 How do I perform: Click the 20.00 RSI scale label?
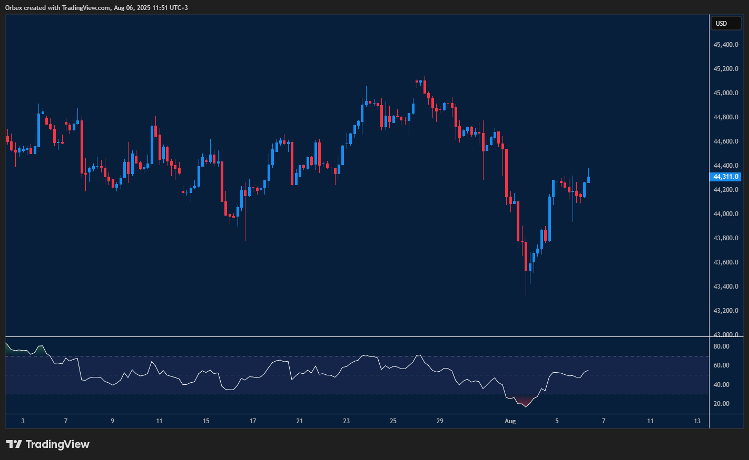point(722,404)
